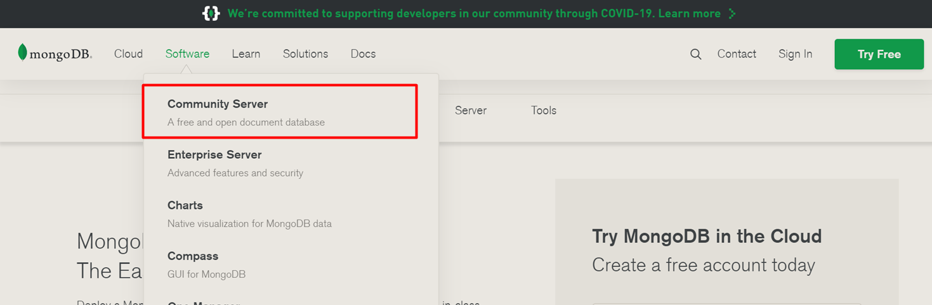Click the Sign In link
The image size is (932, 305).
795,54
